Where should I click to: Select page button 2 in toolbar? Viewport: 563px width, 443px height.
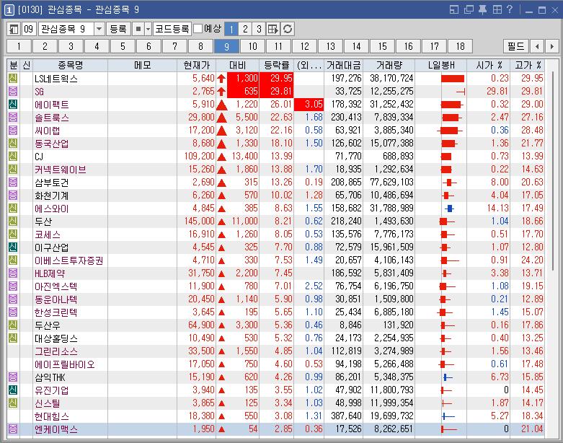245,29
